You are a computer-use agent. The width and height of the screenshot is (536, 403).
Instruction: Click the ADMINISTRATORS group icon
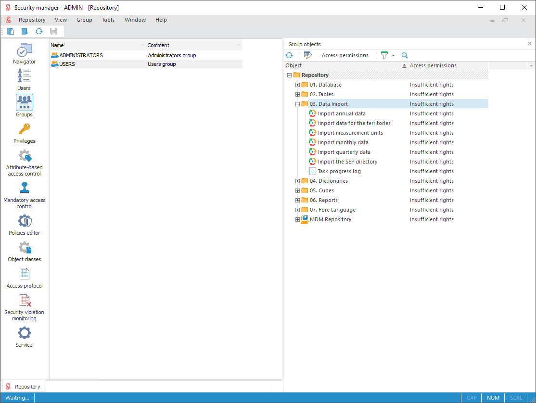pyautogui.click(x=55, y=55)
